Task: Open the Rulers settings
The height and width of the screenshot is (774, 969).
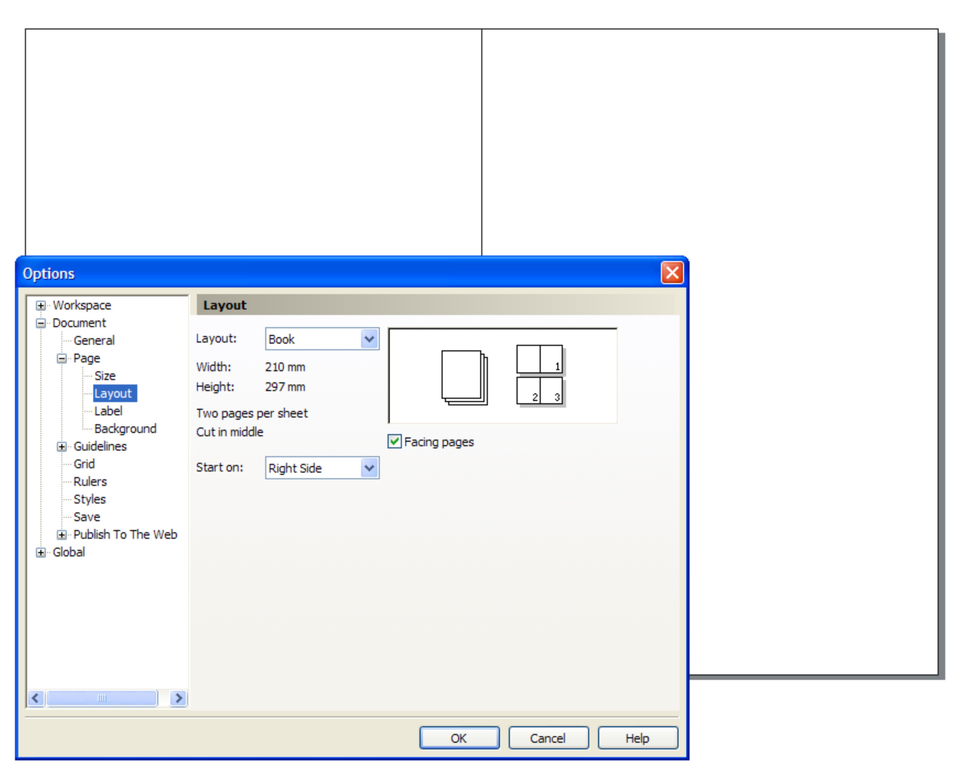Action: pos(90,482)
